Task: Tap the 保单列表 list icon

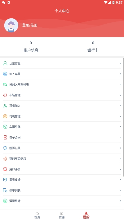Action: point(5,190)
